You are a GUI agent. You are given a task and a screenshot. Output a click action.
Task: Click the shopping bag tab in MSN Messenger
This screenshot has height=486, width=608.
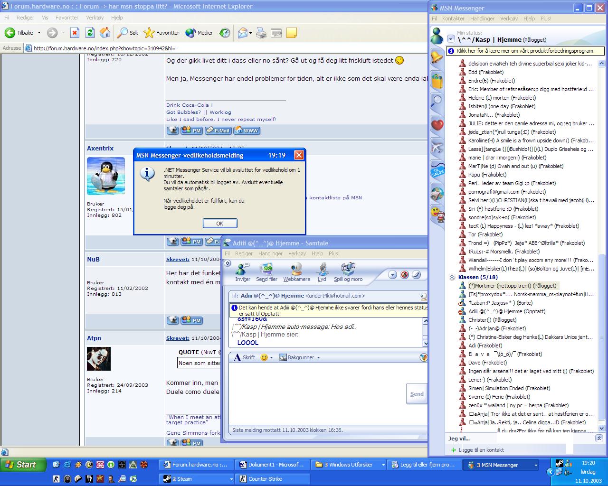click(437, 79)
